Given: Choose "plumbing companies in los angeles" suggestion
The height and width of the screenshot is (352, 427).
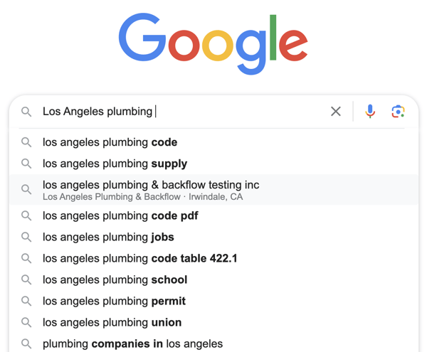Looking at the screenshot, I should point(132,343).
